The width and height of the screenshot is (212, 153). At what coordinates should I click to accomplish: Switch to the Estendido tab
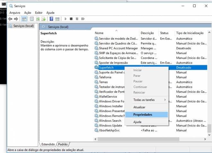coord(48,144)
